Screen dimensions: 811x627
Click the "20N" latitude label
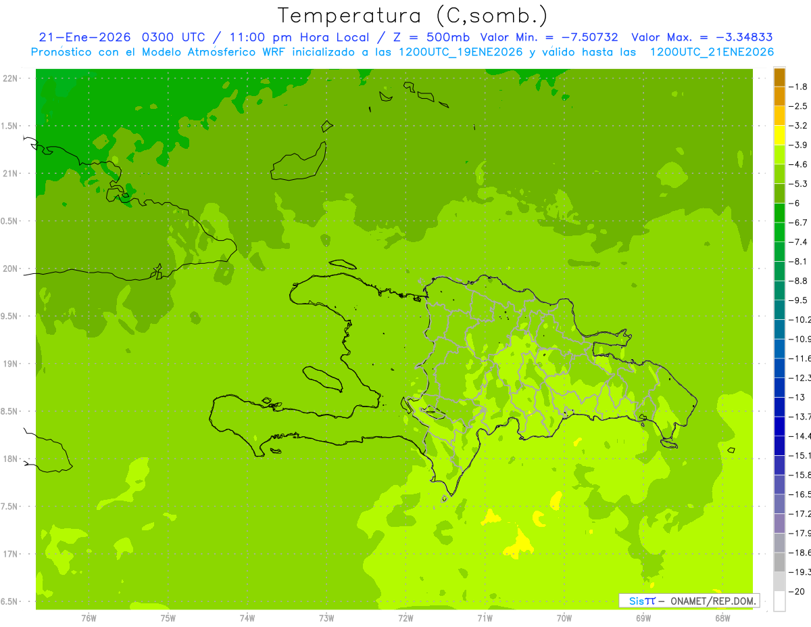[11, 269]
